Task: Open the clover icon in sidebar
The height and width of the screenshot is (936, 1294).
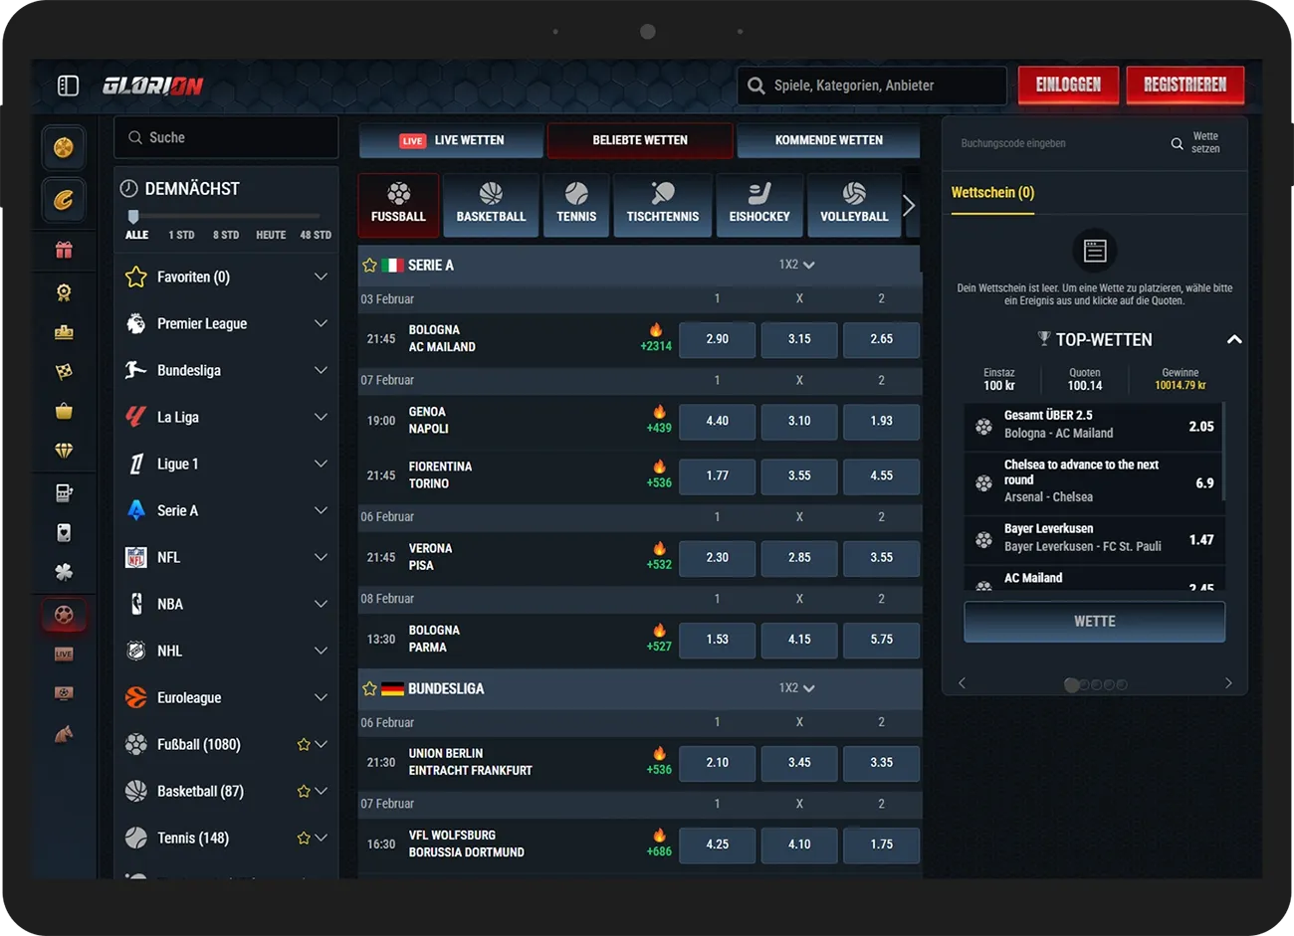Action: [64, 572]
